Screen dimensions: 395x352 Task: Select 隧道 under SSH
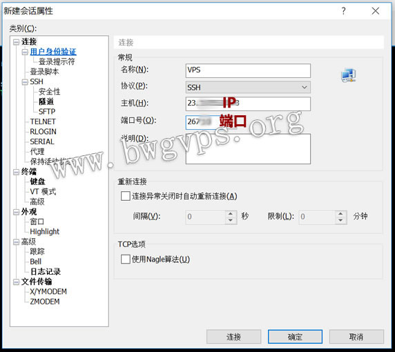(46, 101)
